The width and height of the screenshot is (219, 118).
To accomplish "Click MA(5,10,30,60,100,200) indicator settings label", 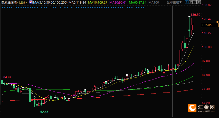I will pos(50,3).
